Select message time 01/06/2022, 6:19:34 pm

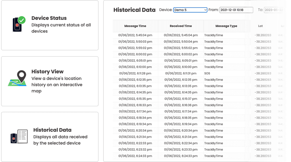pos(135,124)
